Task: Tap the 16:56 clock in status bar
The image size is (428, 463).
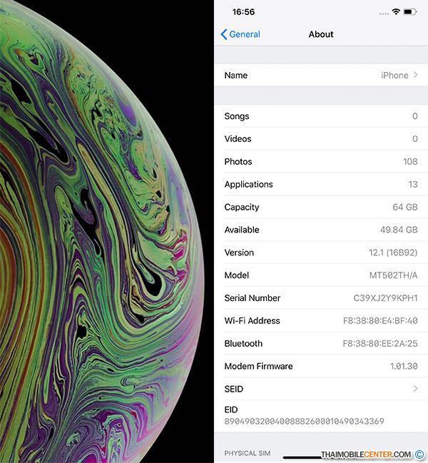Action: [x=243, y=12]
